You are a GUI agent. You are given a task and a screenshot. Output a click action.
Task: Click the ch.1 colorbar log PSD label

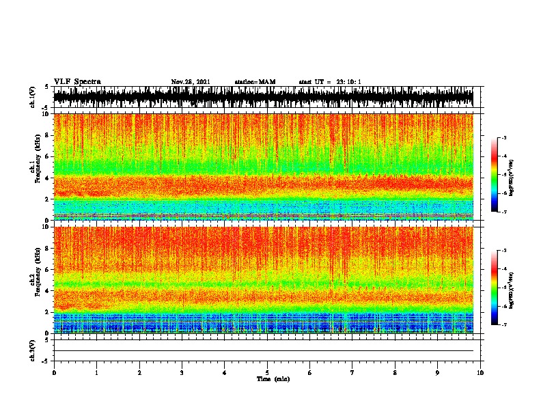(511, 178)
